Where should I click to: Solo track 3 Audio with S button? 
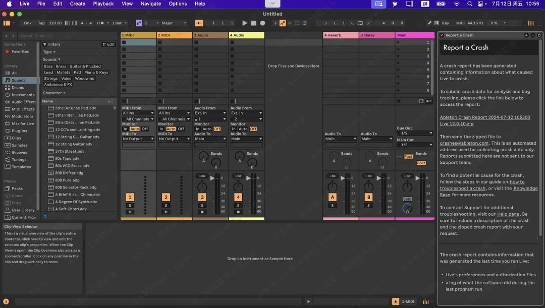(x=202, y=206)
